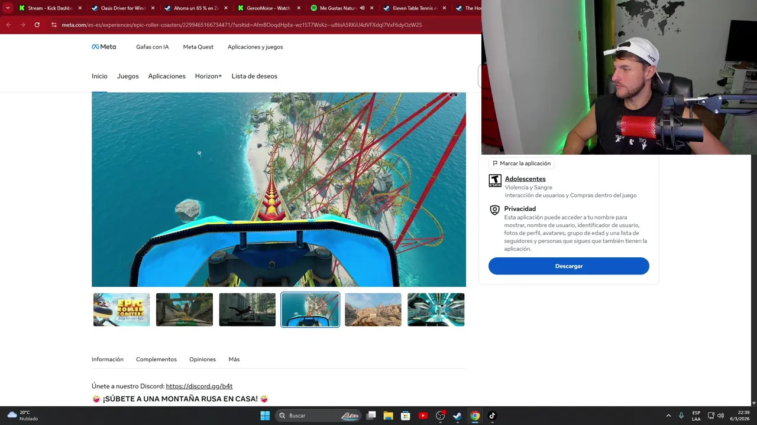757x425 pixels.
Task: Open site information icon in address bar
Action: coord(54,25)
